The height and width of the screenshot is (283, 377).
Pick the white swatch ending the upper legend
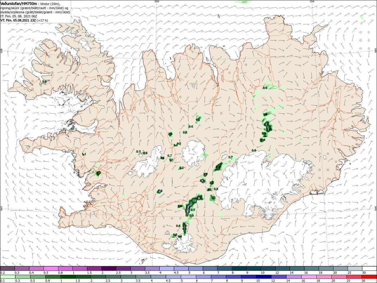click(x=370, y=268)
